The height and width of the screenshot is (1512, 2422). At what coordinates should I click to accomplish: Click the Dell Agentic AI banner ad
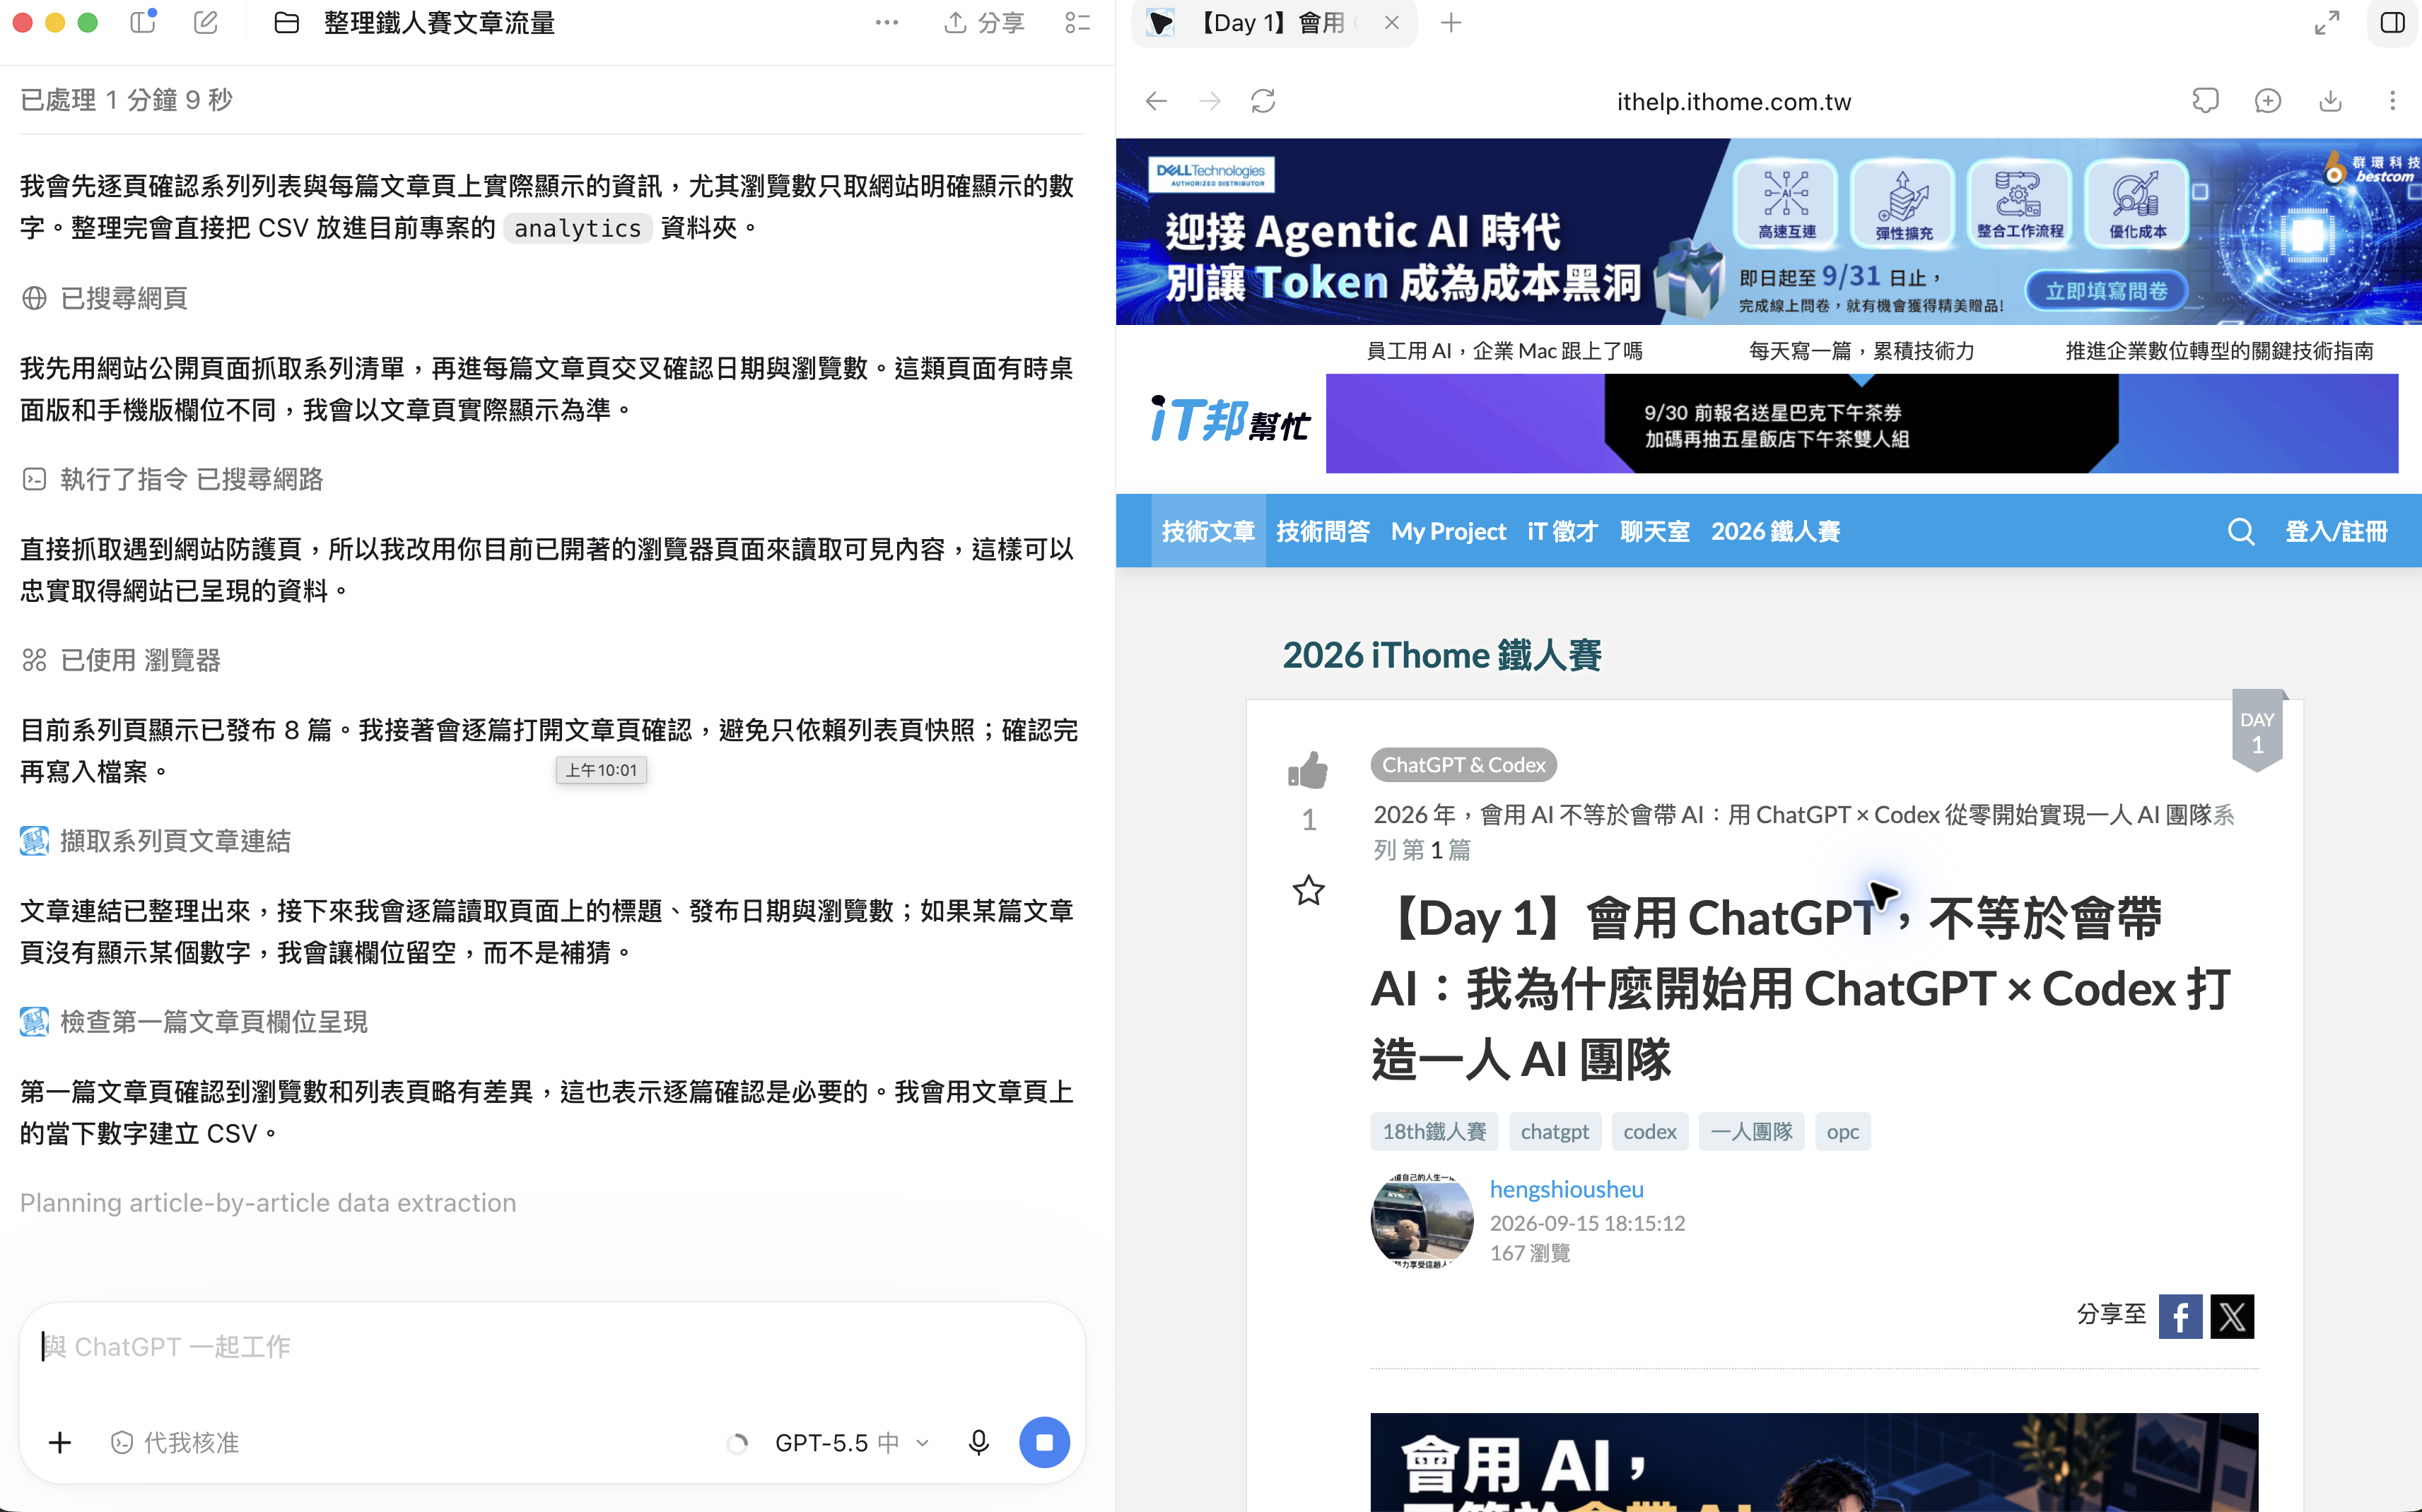click(x=1768, y=231)
